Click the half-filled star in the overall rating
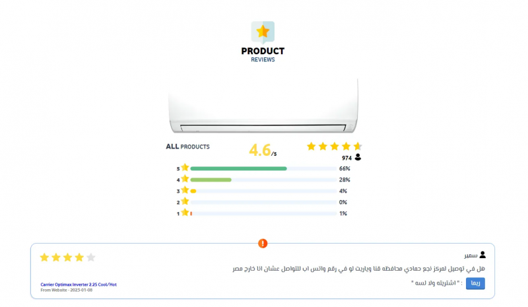 pos(358,146)
